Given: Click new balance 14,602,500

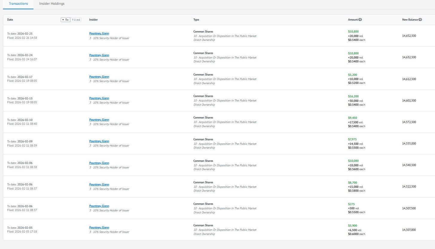Looking at the screenshot, I should click(409, 101).
